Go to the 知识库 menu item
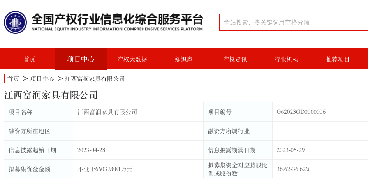The image size is (368, 178). click(184, 60)
